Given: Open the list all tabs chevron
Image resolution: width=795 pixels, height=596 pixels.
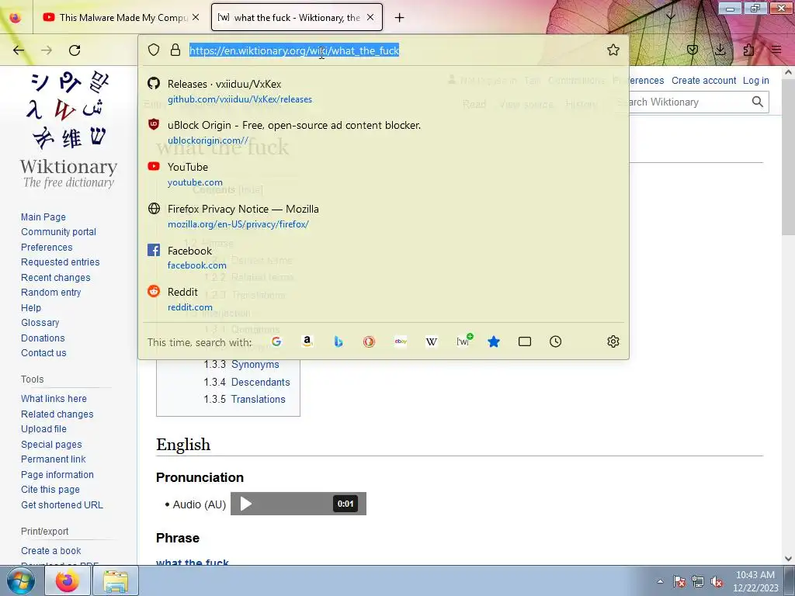Looking at the screenshot, I should coord(670,17).
